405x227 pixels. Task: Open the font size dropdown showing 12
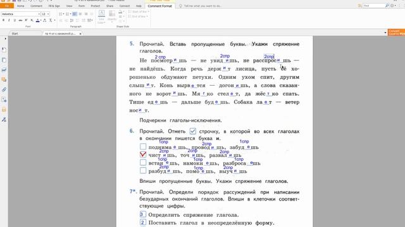48,14
